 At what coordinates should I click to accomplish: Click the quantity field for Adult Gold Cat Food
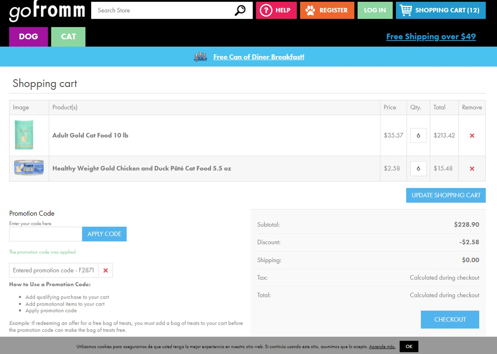pos(418,136)
